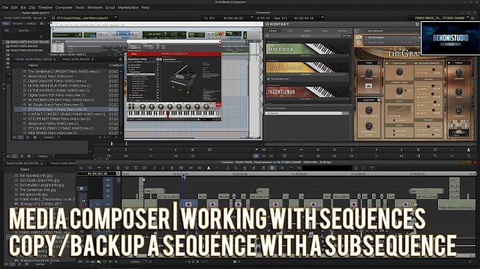Click Mark Clip button under source monitor
The height and width of the screenshot is (269, 480).
coord(193,150)
